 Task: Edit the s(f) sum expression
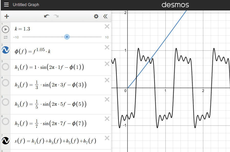click(55, 141)
